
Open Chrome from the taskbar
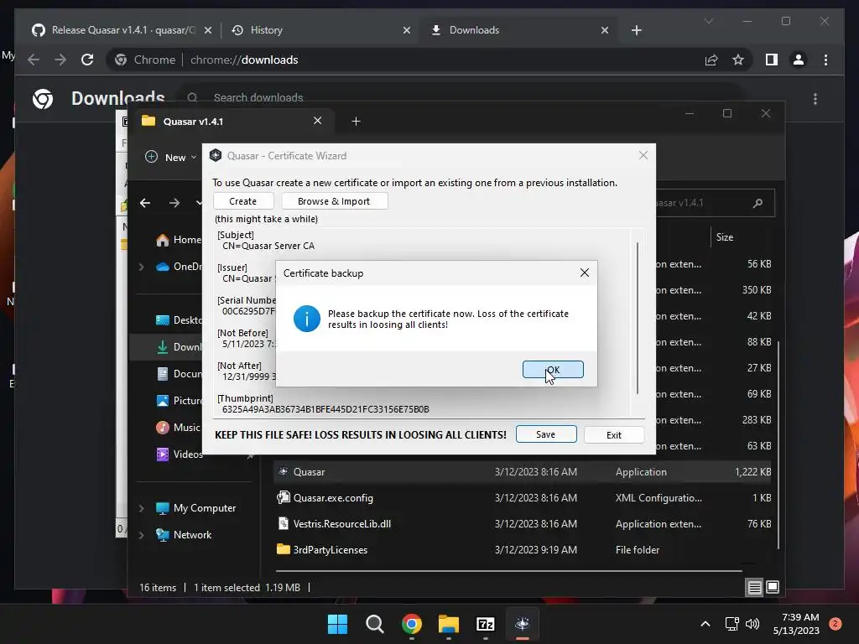point(411,624)
